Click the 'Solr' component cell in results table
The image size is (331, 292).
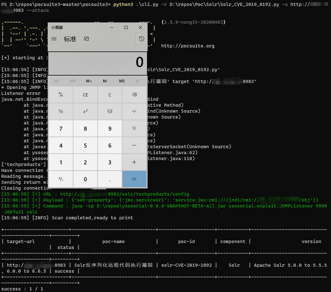pos(234,265)
